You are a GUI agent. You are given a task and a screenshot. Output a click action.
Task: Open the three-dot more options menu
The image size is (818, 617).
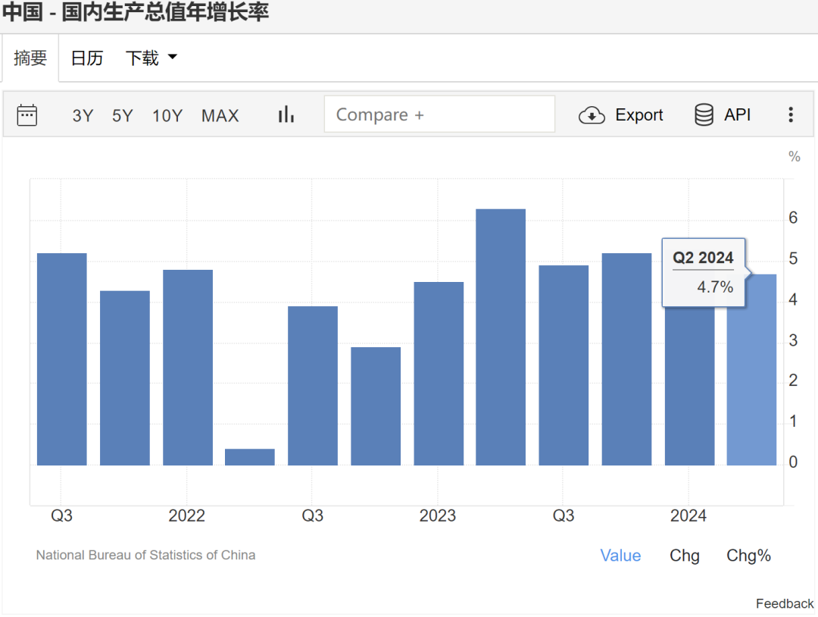[791, 115]
